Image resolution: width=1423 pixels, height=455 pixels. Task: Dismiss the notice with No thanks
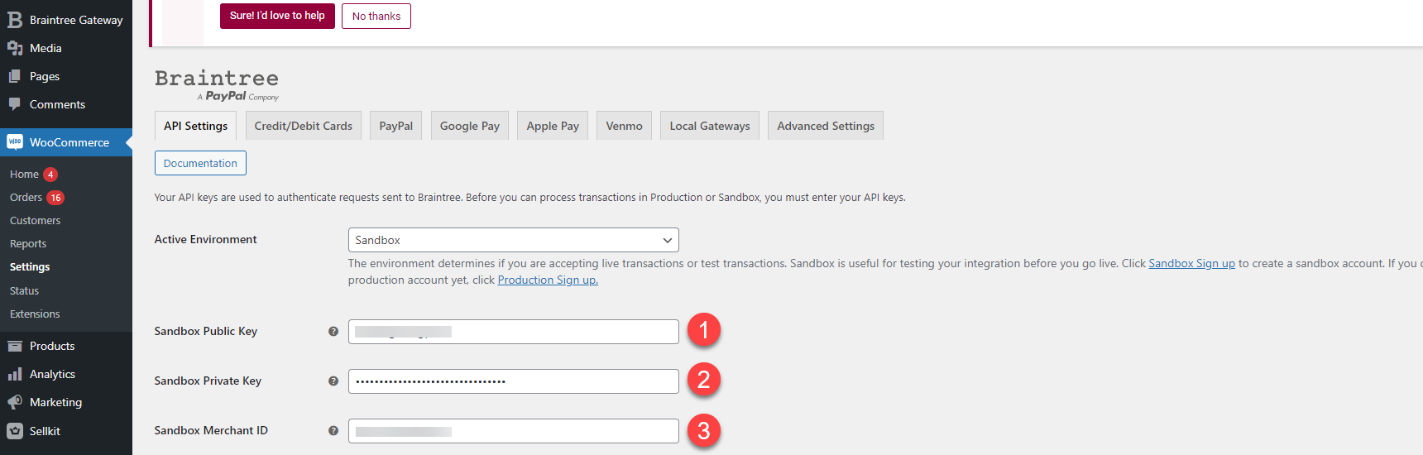pyautogui.click(x=376, y=16)
